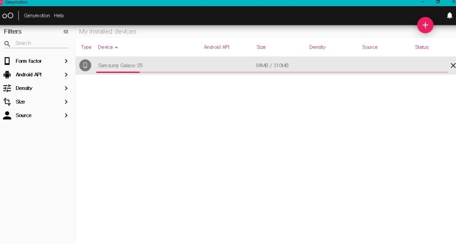Click the My installed devices heading
This screenshot has width=456, height=244.
pos(108,32)
